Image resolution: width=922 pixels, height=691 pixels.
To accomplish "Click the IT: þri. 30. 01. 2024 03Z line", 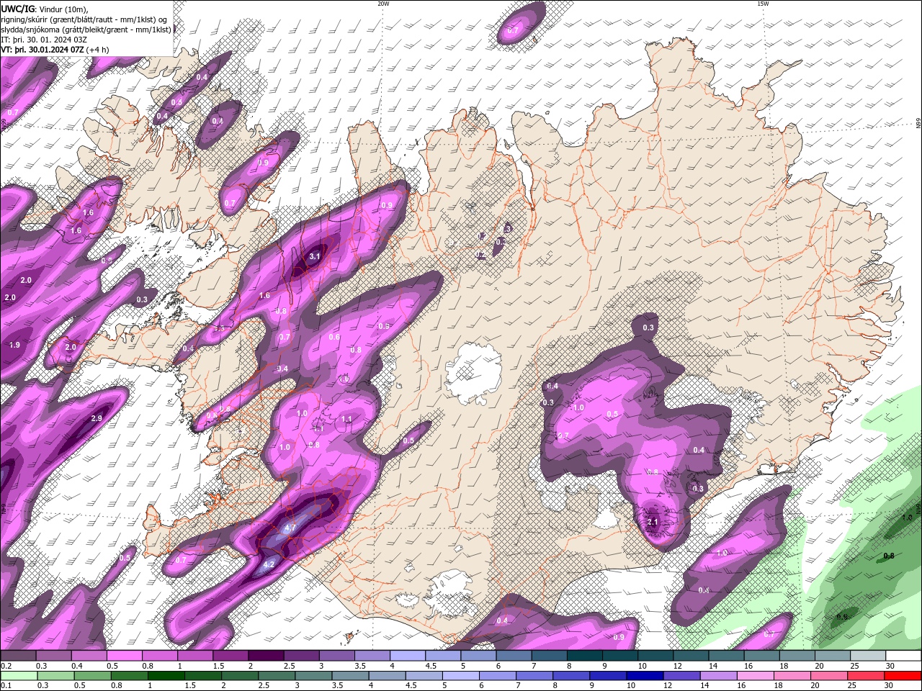I will 42,40.
